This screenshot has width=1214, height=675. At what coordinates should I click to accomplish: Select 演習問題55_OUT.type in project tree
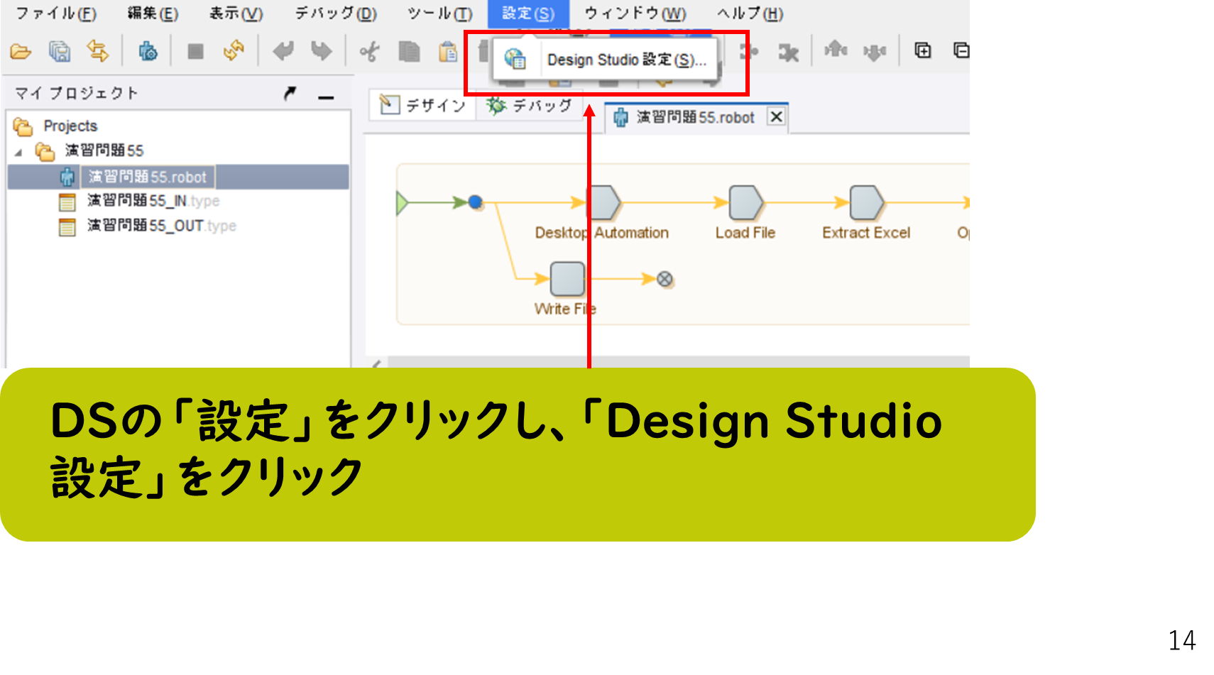point(147,226)
